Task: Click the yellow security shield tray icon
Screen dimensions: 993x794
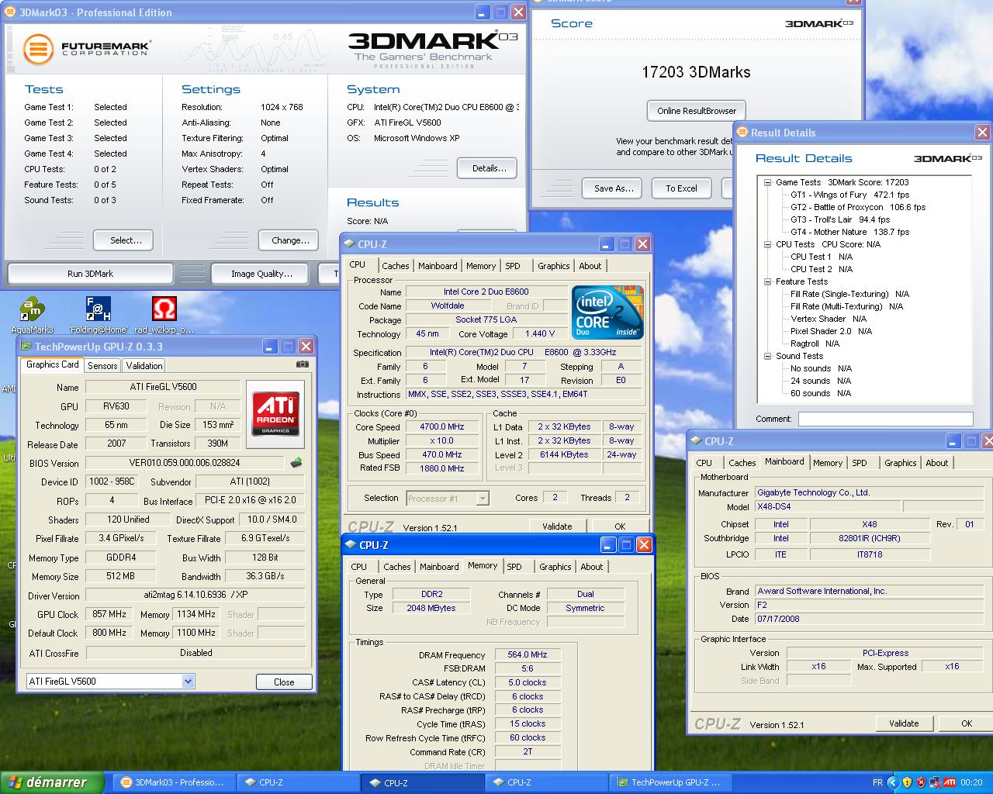Action: click(907, 782)
